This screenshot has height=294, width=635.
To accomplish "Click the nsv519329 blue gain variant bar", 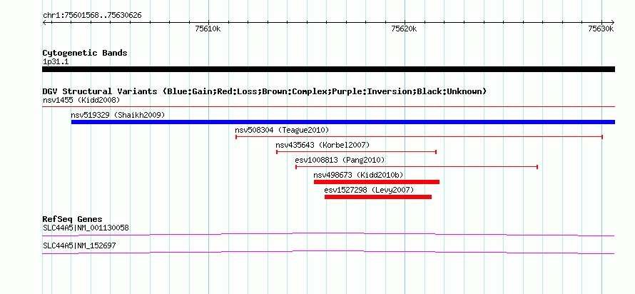I will (x=343, y=122).
